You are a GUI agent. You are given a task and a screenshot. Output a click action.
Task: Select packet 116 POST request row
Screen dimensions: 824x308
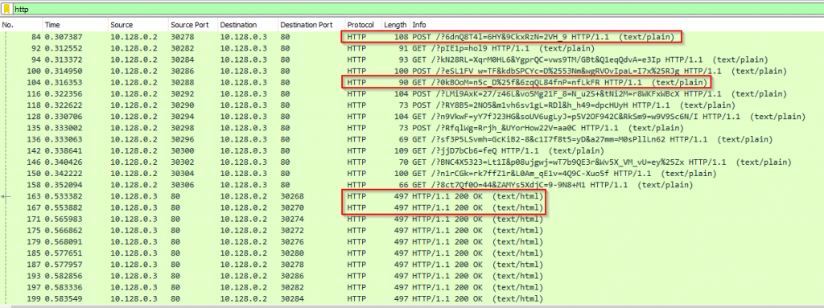[412, 93]
